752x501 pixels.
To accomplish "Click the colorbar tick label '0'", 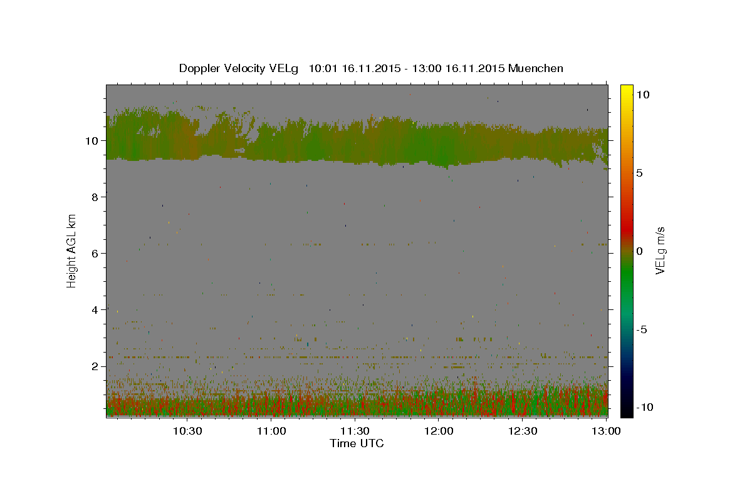I will [x=640, y=251].
